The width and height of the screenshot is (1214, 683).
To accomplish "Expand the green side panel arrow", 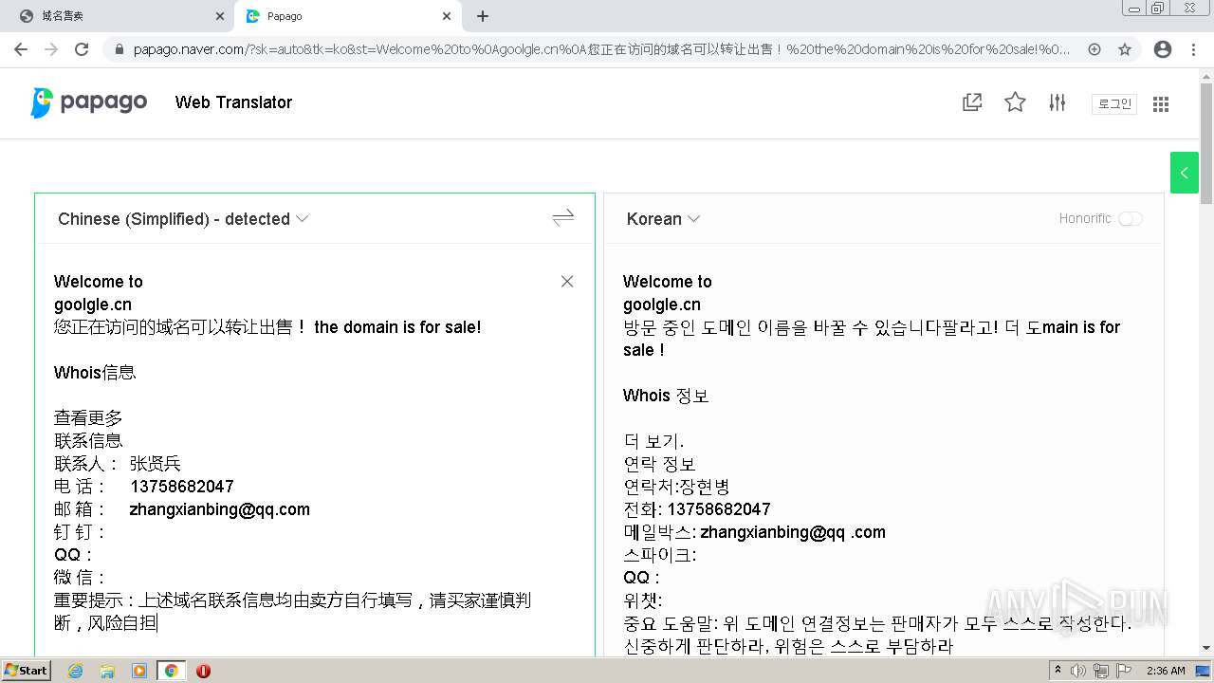I will [x=1184, y=173].
